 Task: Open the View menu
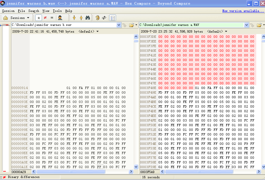pos(46,11)
